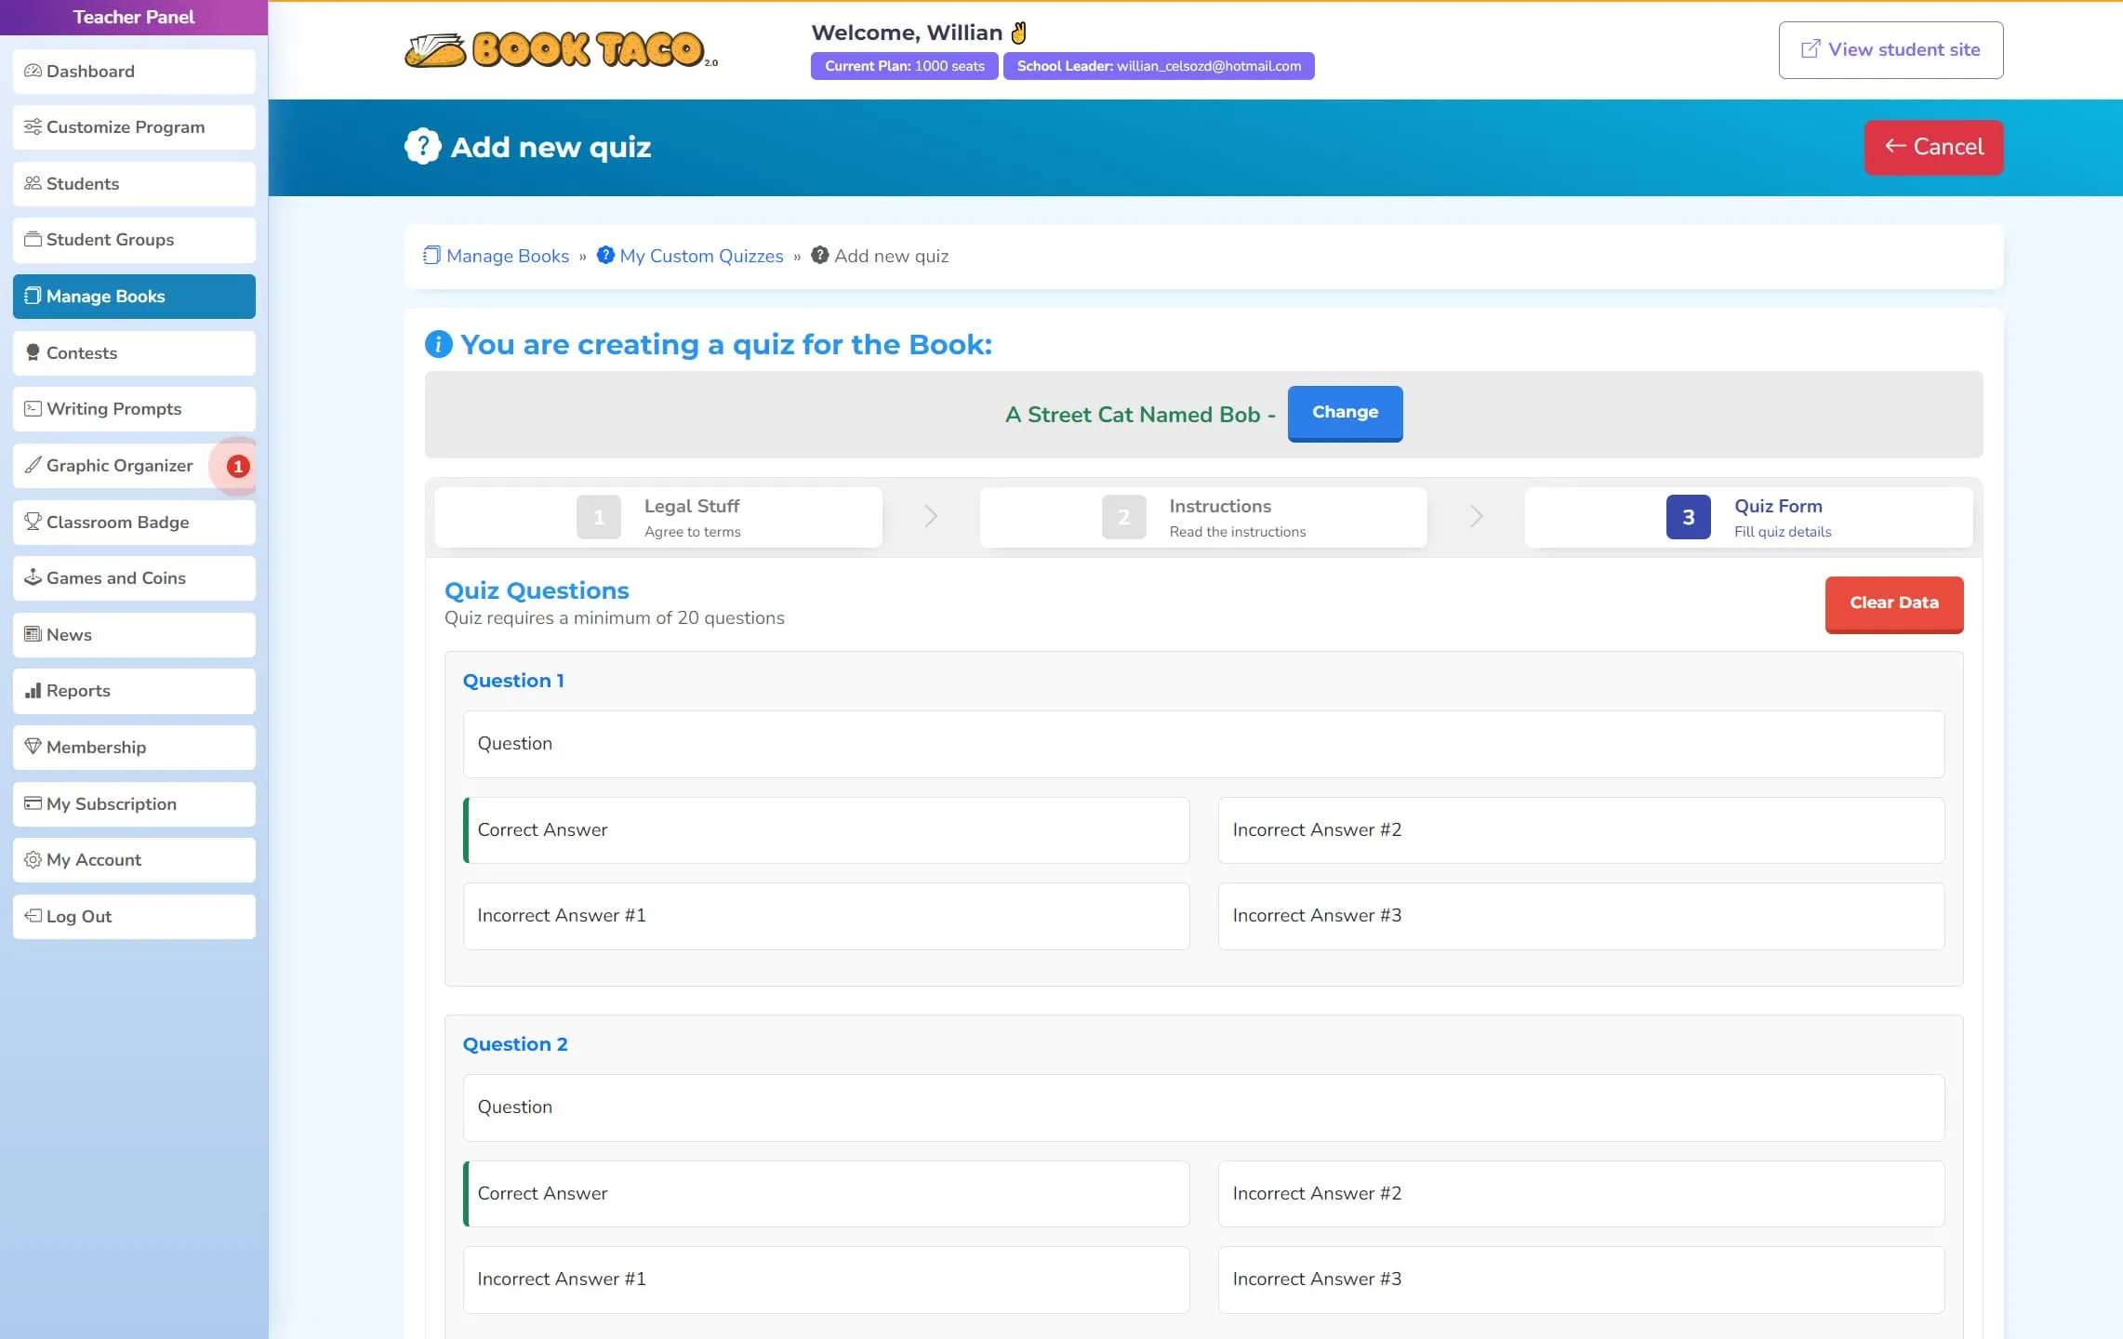This screenshot has height=1339, width=2123.
Task: Follow the My Custom Quizzes breadcrumb link
Action: [700, 257]
